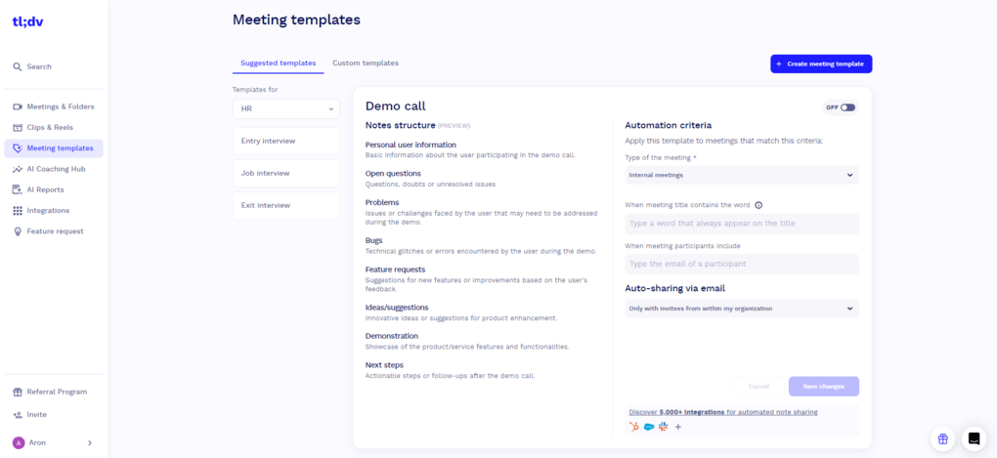Open AI Reports page
This screenshot has width=997, height=458.
pyautogui.click(x=54, y=189)
